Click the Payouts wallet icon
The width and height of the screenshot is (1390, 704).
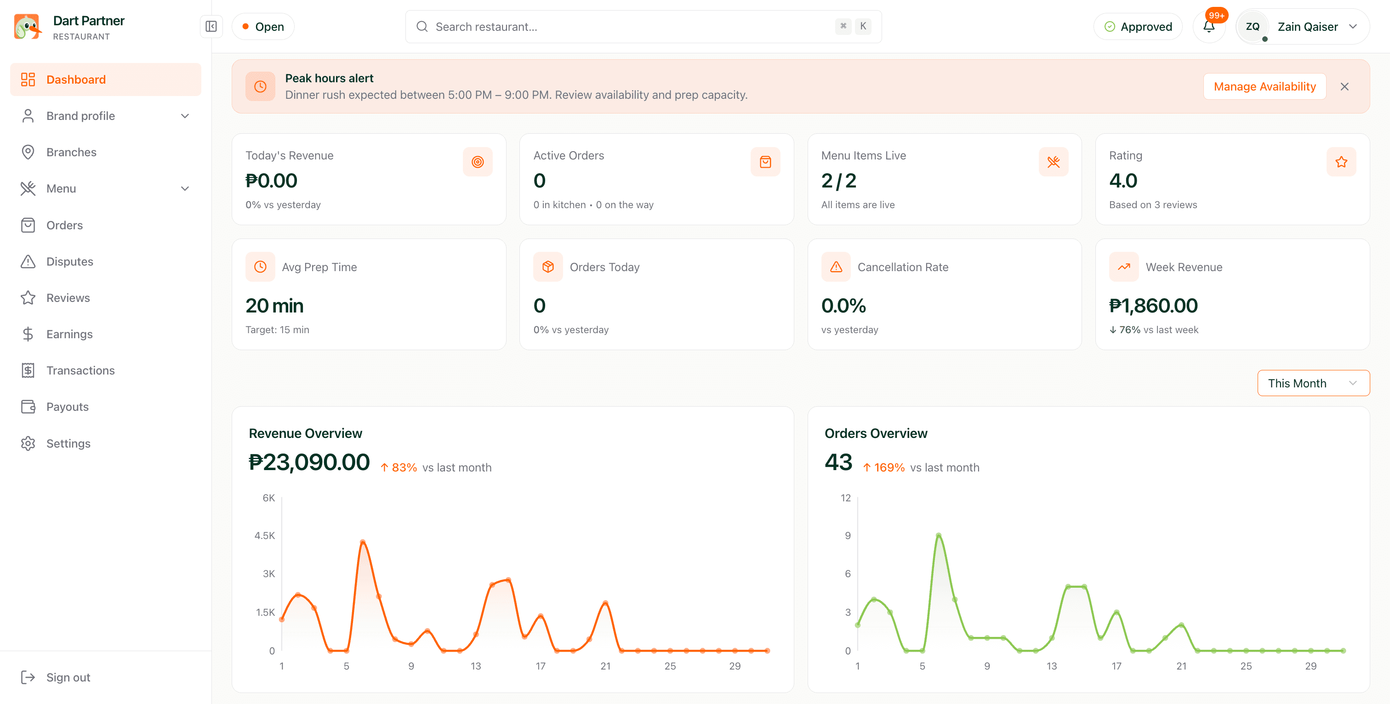click(28, 407)
